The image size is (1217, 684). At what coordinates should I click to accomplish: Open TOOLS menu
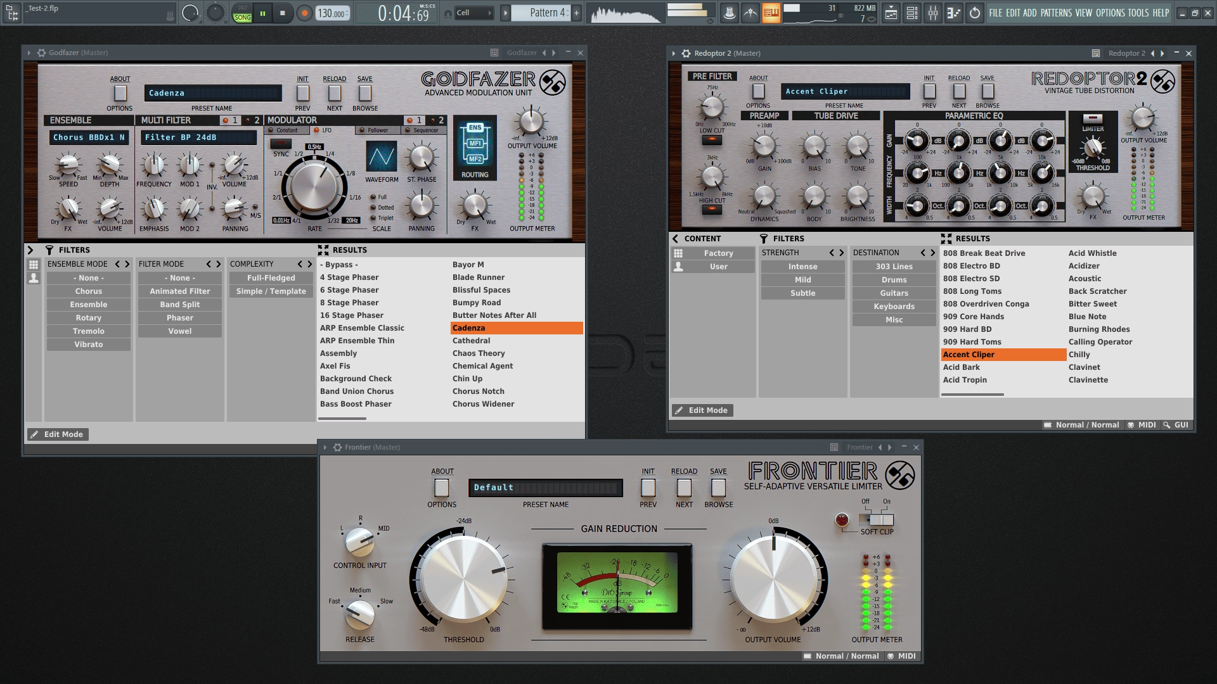(1138, 13)
